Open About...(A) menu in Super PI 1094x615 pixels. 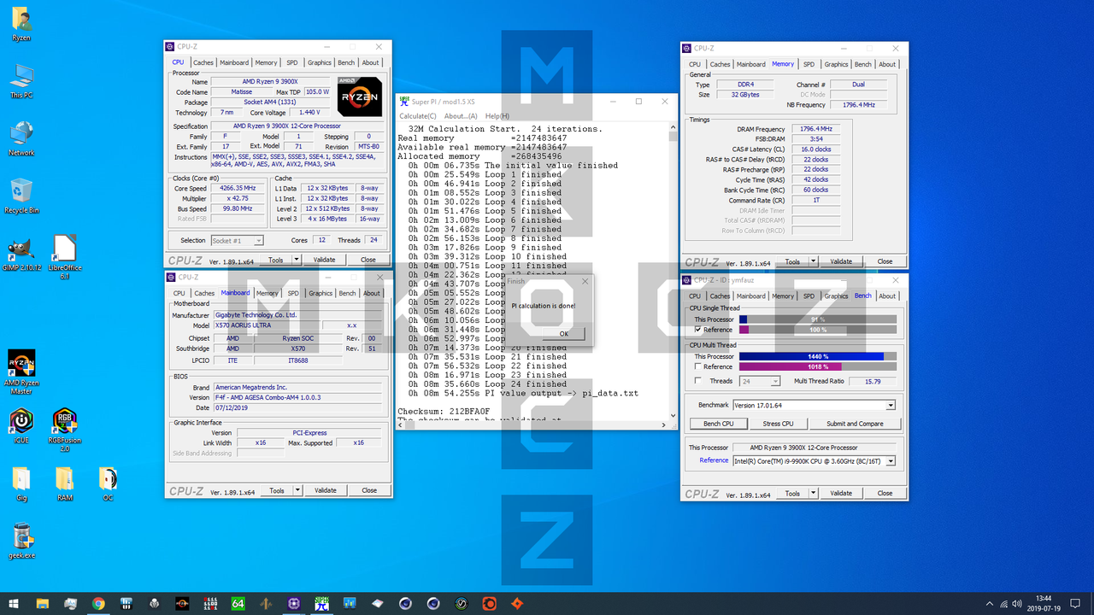pos(461,116)
